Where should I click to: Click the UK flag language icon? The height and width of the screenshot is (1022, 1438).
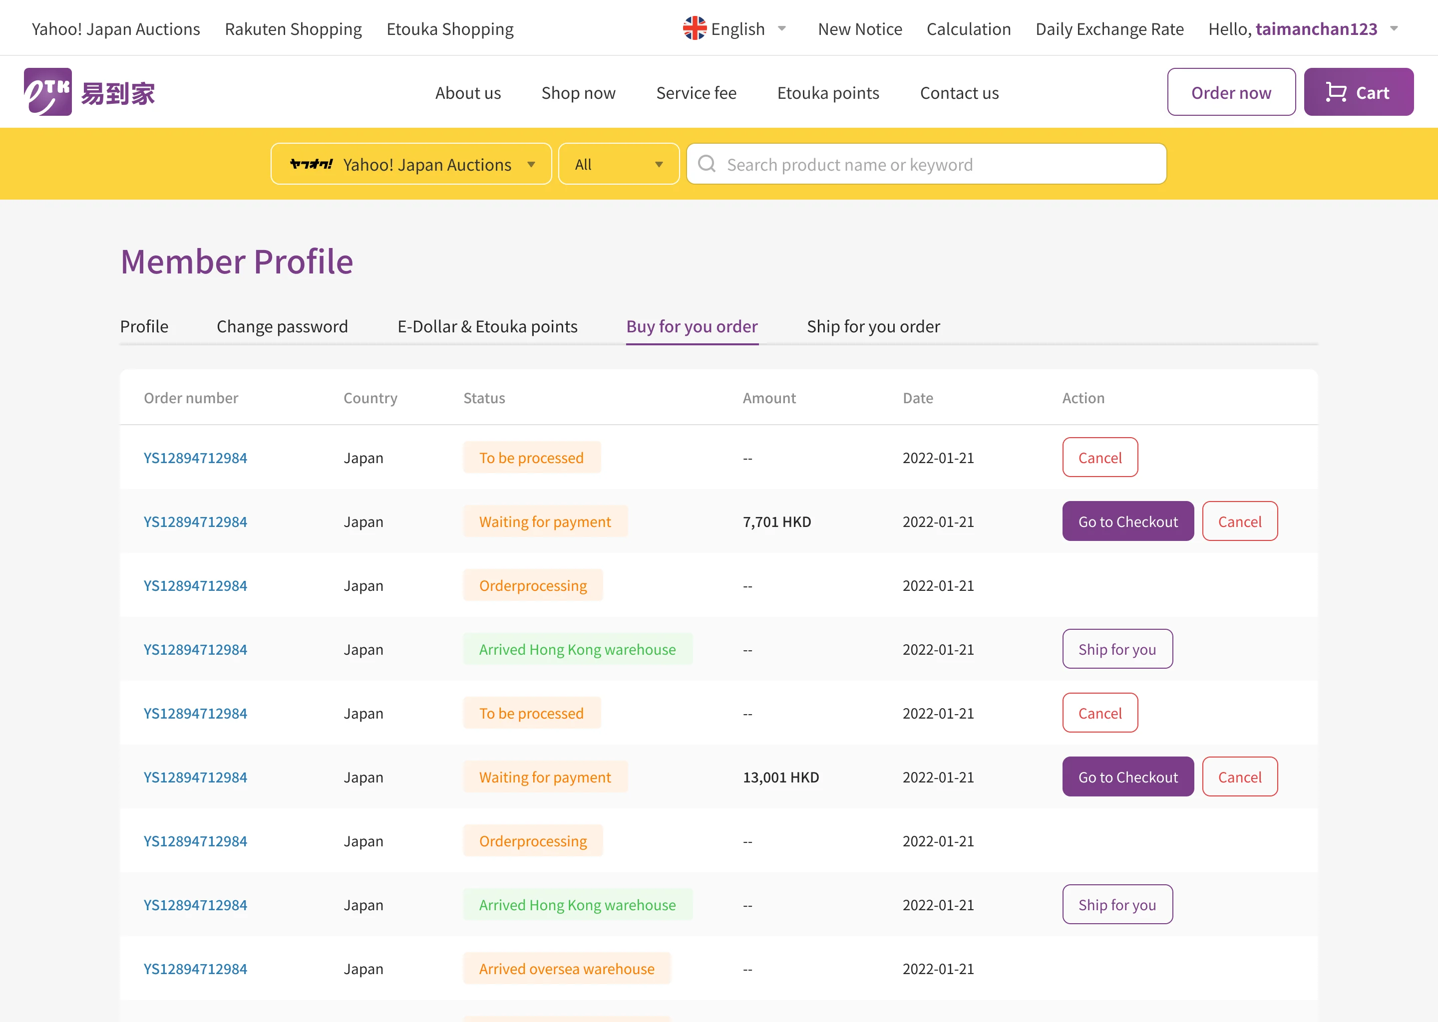coord(695,28)
